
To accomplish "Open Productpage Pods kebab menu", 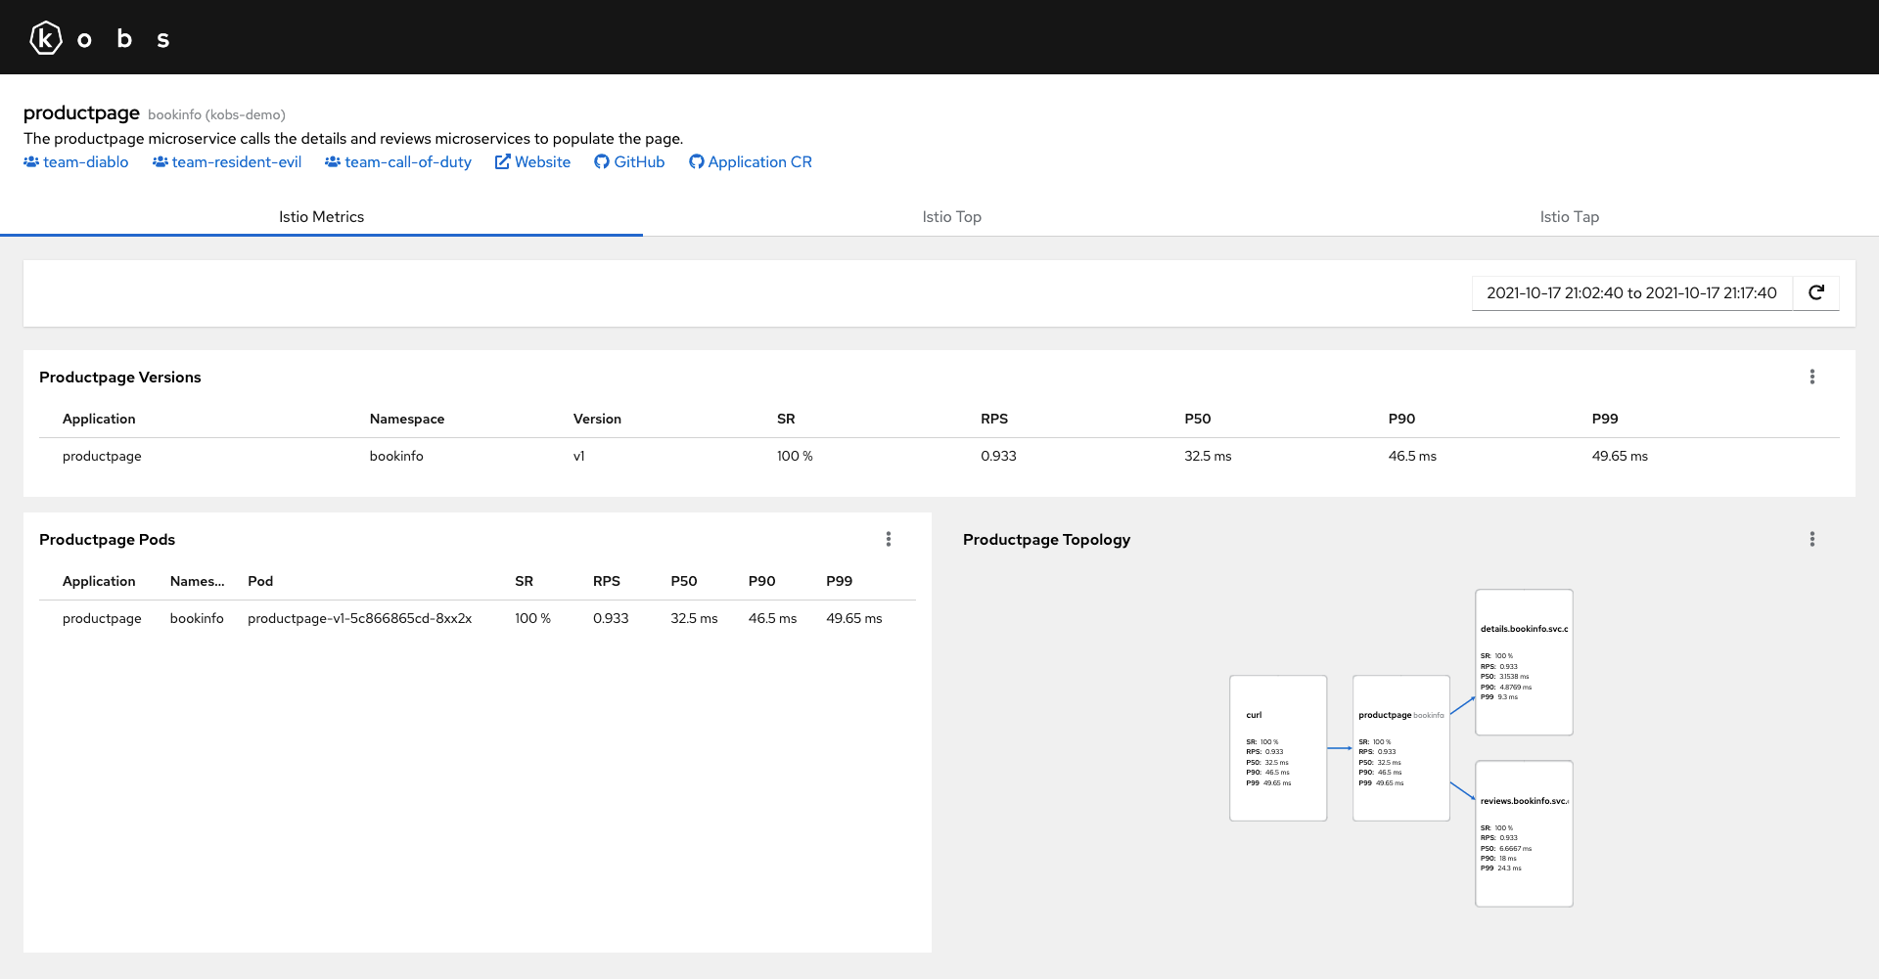I will [889, 539].
